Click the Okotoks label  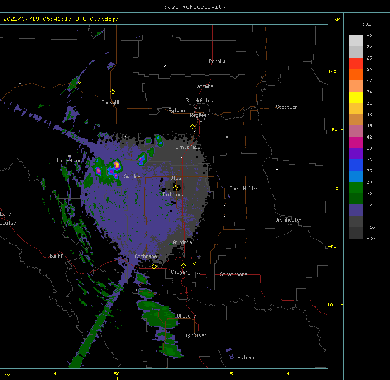pyautogui.click(x=186, y=316)
